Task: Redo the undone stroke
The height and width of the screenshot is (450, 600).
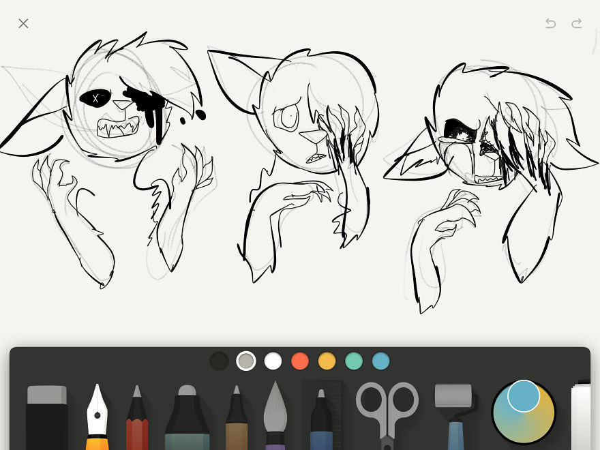Action: pyautogui.click(x=577, y=23)
